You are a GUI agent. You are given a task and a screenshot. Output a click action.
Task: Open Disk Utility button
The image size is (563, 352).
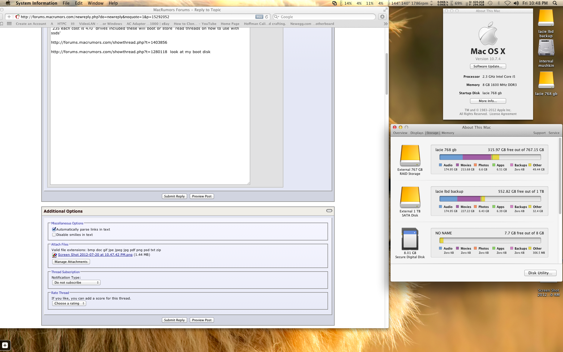[540, 273]
